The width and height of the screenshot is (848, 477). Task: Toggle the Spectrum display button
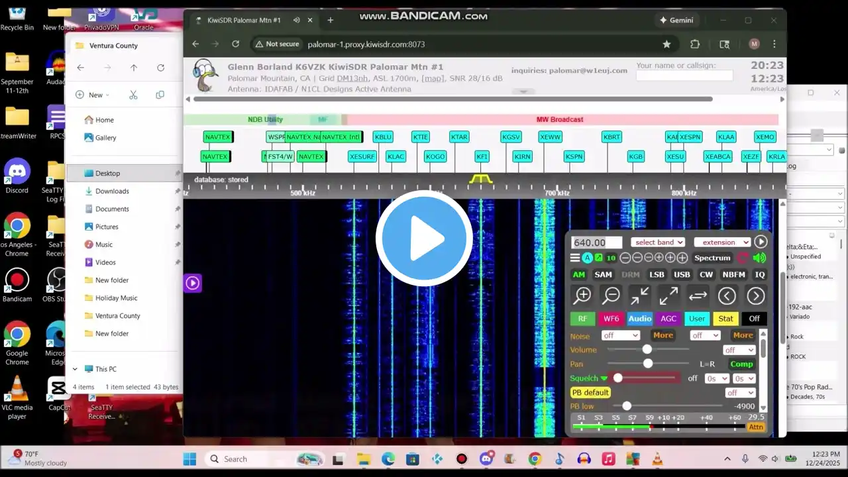click(712, 258)
